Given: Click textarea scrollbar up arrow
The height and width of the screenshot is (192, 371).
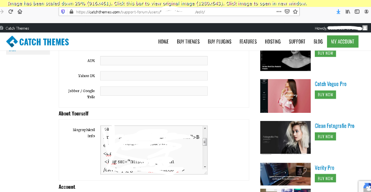Looking at the screenshot, I should coord(205,128).
